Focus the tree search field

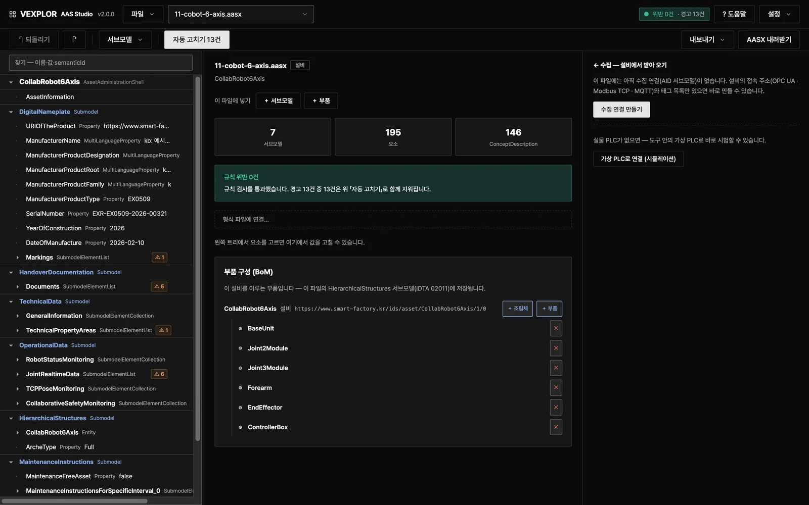[x=101, y=63]
